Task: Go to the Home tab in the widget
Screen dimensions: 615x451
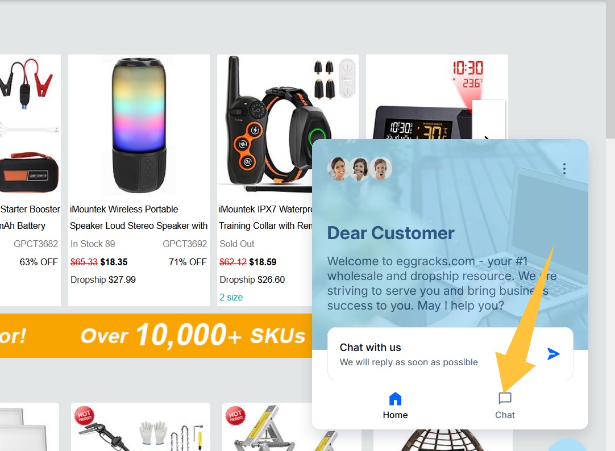Action: click(x=395, y=406)
